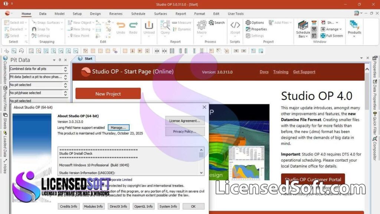Toggle the Snap To magnet option
The width and height of the screenshot is (380, 214).
41,29
